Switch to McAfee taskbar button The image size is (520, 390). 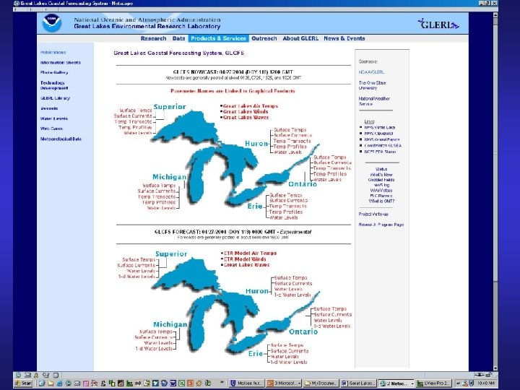tap(247, 383)
